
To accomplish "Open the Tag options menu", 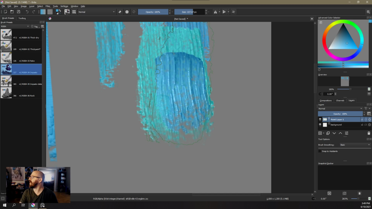I will [x=36, y=27].
